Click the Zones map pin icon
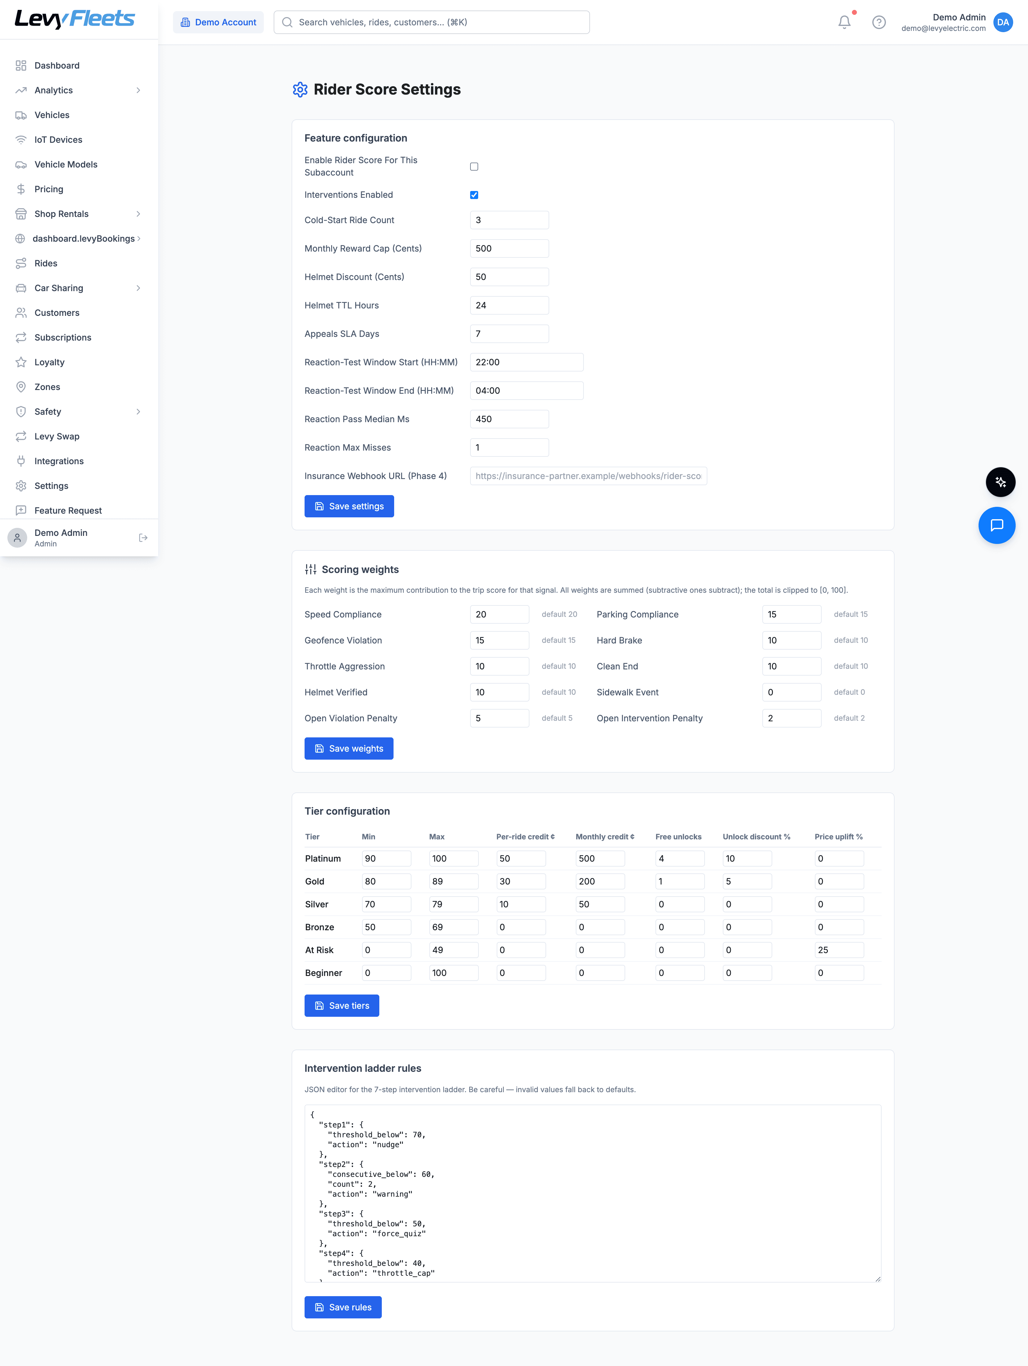The width and height of the screenshot is (1028, 1366). [x=21, y=387]
